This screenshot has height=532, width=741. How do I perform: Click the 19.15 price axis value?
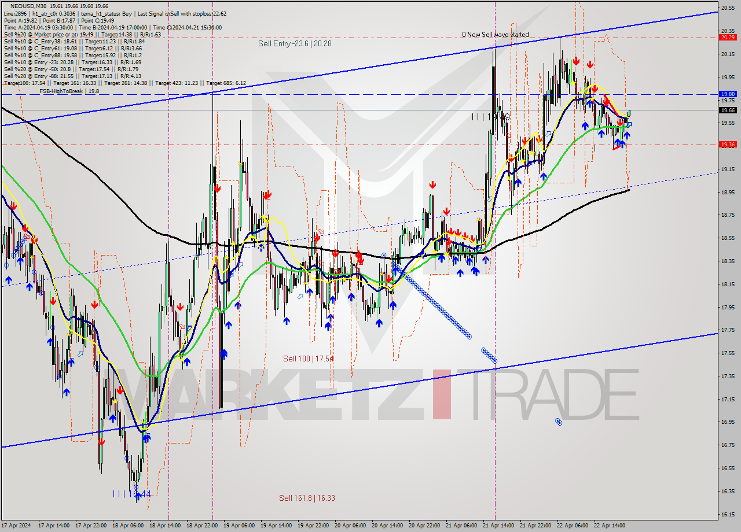728,169
